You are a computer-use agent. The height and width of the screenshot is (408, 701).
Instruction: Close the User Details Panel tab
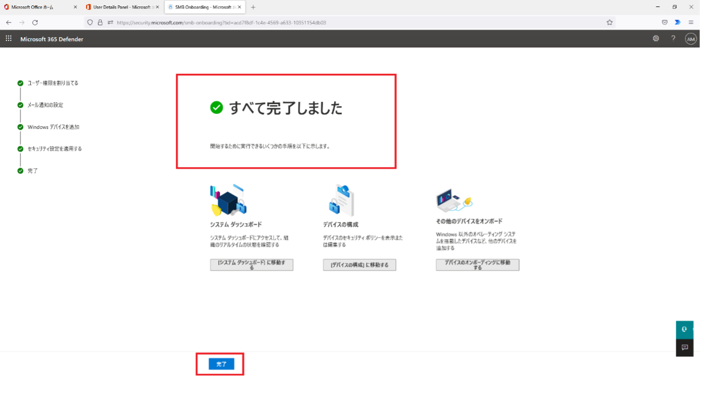157,8
